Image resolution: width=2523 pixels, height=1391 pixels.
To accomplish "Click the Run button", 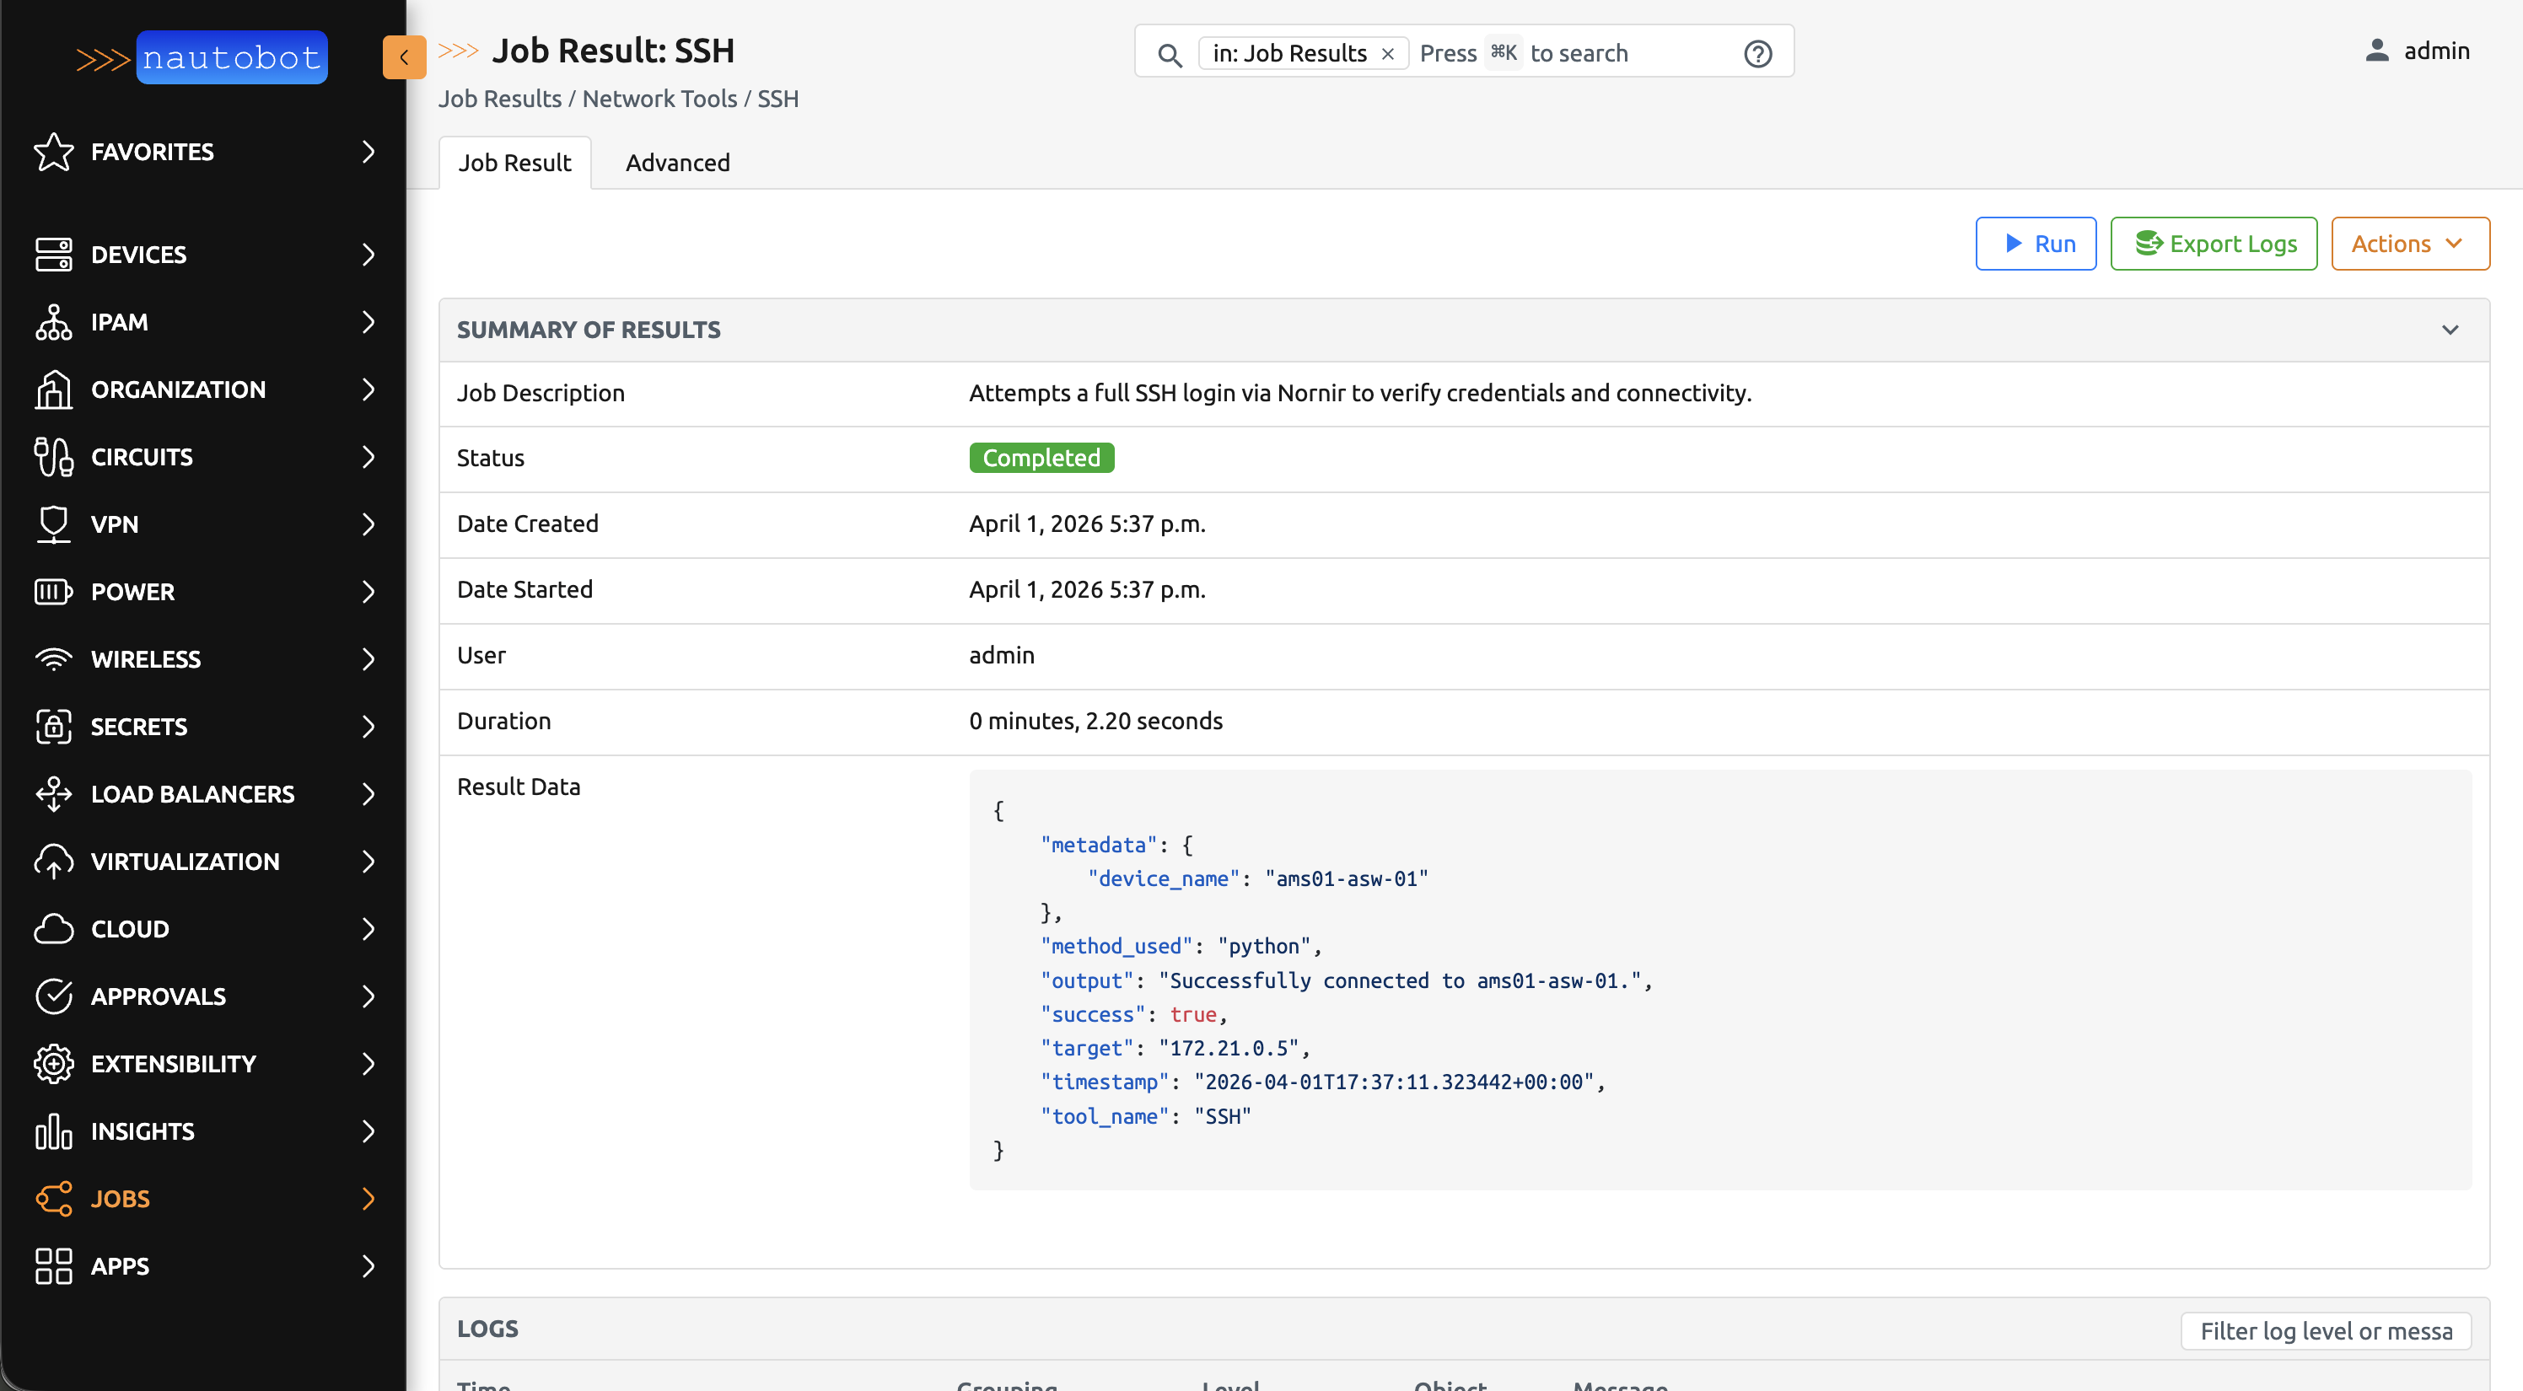I will (2036, 244).
